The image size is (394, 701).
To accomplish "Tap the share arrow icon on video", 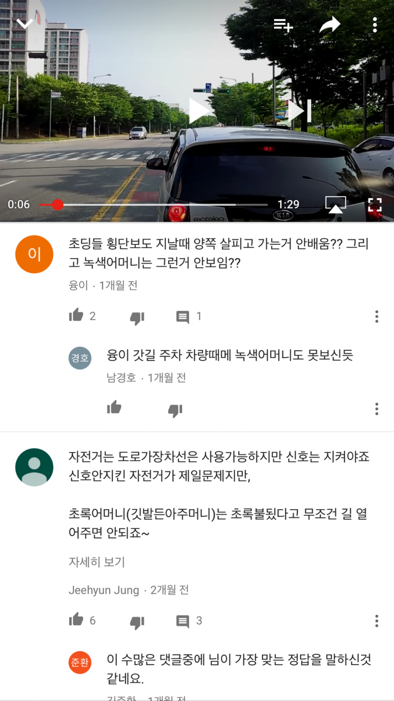I will (x=330, y=25).
